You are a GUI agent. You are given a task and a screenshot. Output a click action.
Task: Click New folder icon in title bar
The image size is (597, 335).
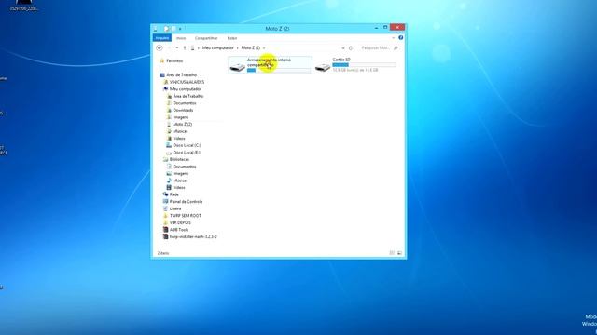point(174,29)
